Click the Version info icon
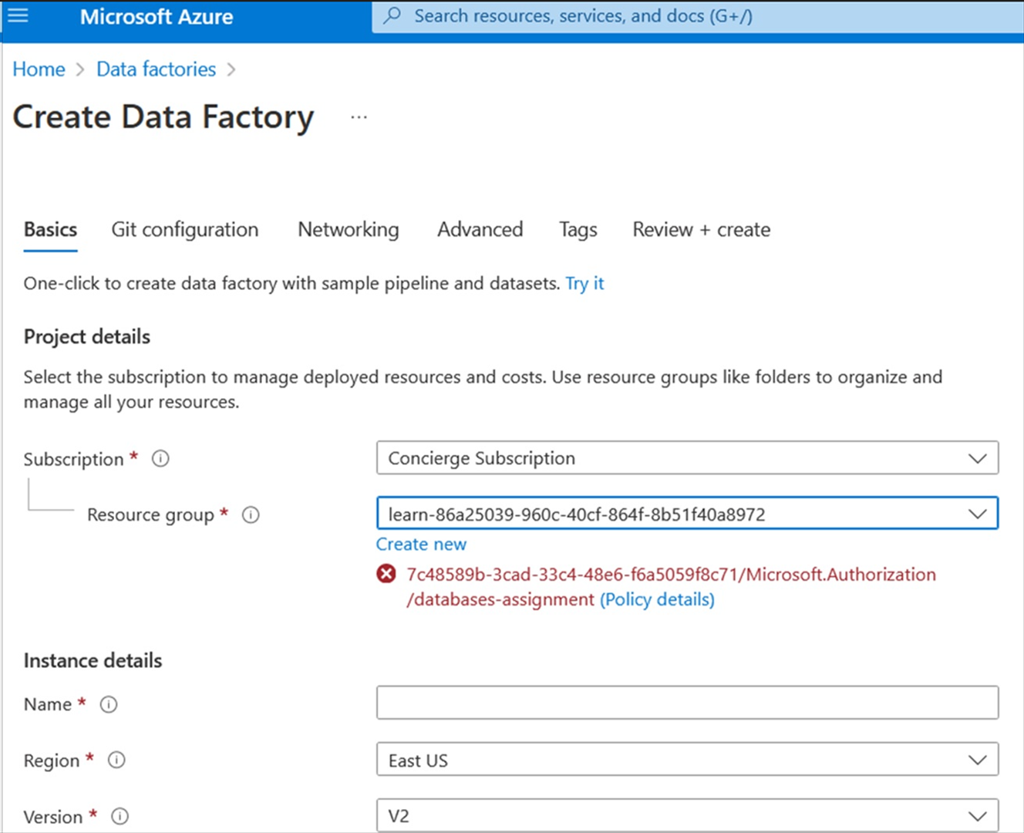Viewport: 1024px width, 833px height. [120, 816]
